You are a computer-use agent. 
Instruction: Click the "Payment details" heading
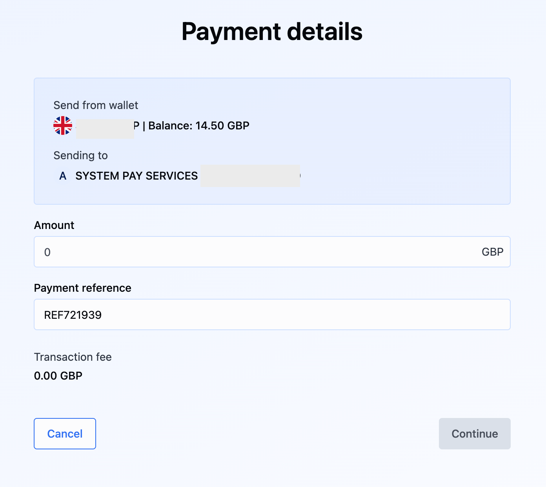click(x=272, y=31)
